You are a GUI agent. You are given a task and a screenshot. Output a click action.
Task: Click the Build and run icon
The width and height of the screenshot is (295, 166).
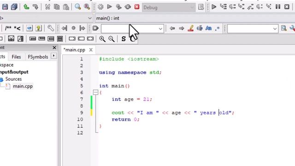[118, 7]
